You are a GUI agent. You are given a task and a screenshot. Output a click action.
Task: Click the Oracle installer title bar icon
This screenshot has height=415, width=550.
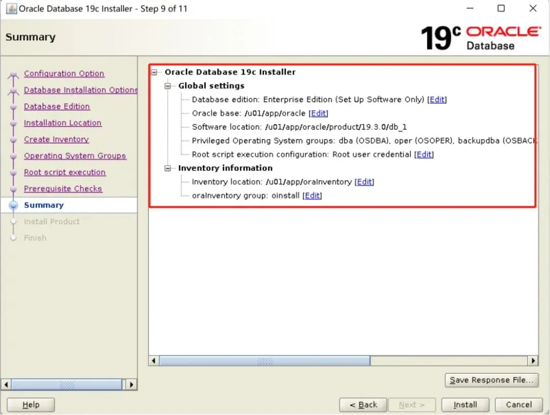point(11,9)
